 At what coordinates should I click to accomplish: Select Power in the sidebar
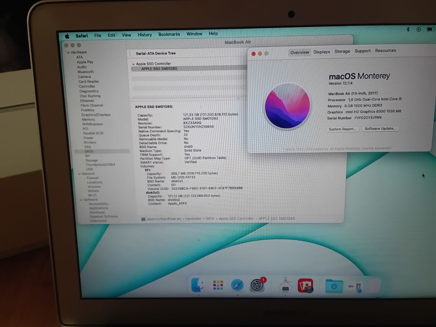(88, 138)
